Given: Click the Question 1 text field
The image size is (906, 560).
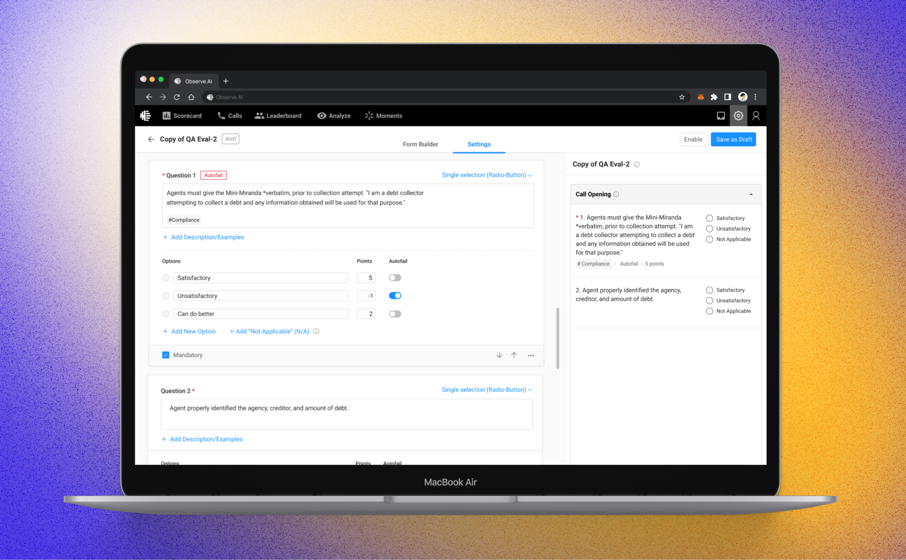Looking at the screenshot, I should click(348, 206).
